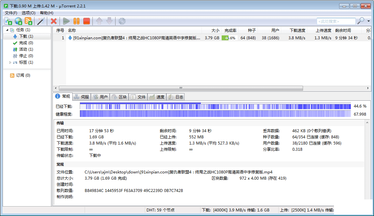
Task: Switch to the 速度 speed tab
Action: (x=157, y=97)
